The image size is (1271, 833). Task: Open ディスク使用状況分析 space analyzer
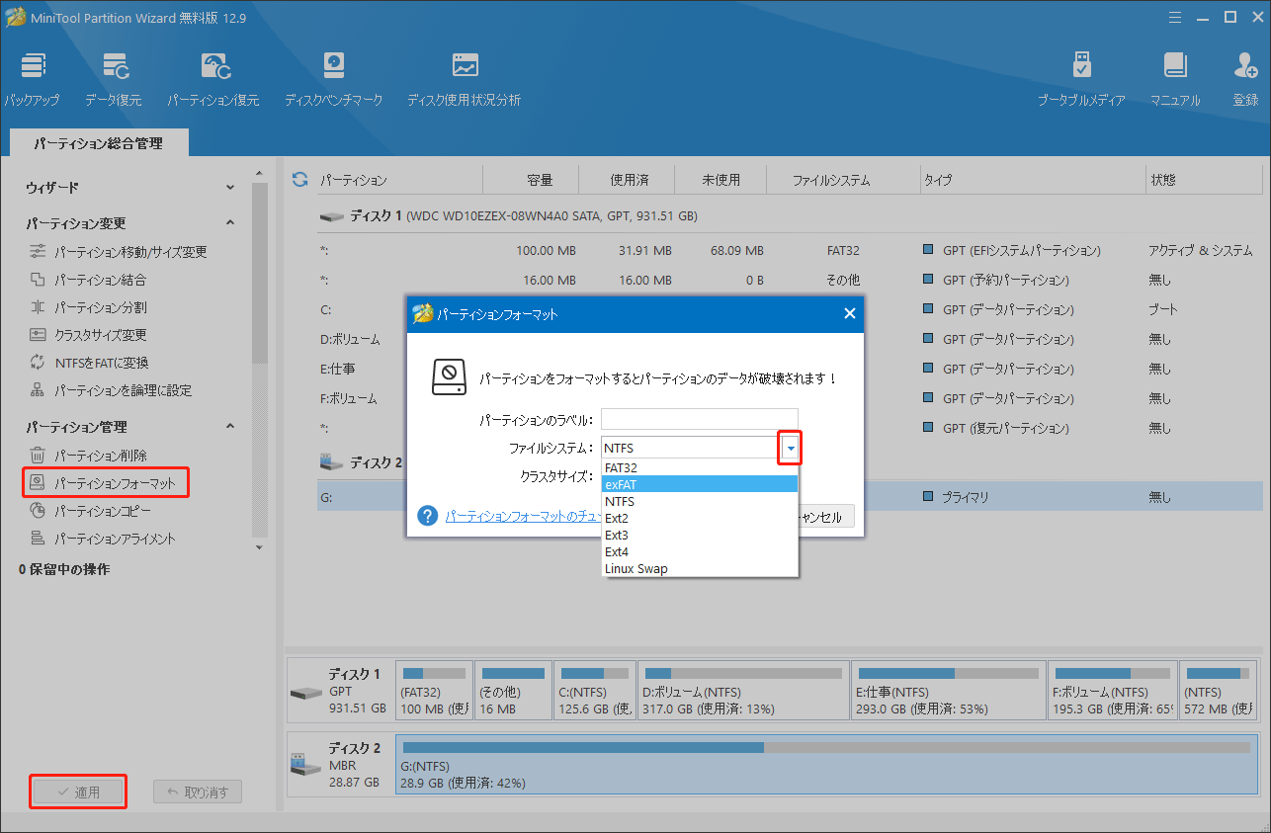(x=464, y=80)
